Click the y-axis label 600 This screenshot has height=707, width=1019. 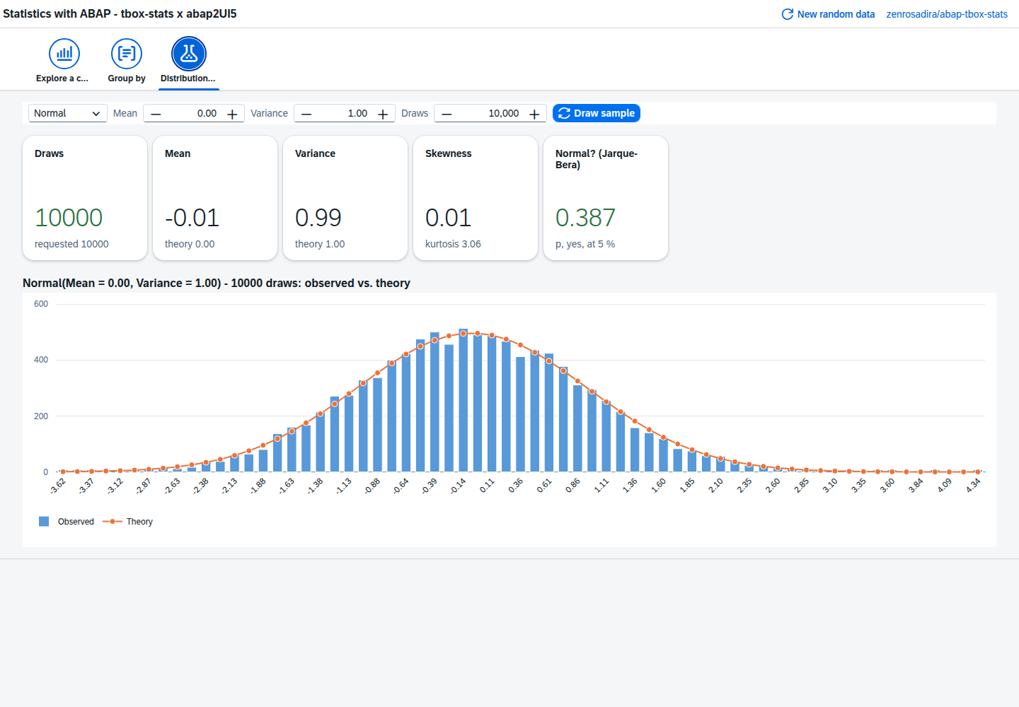click(41, 304)
